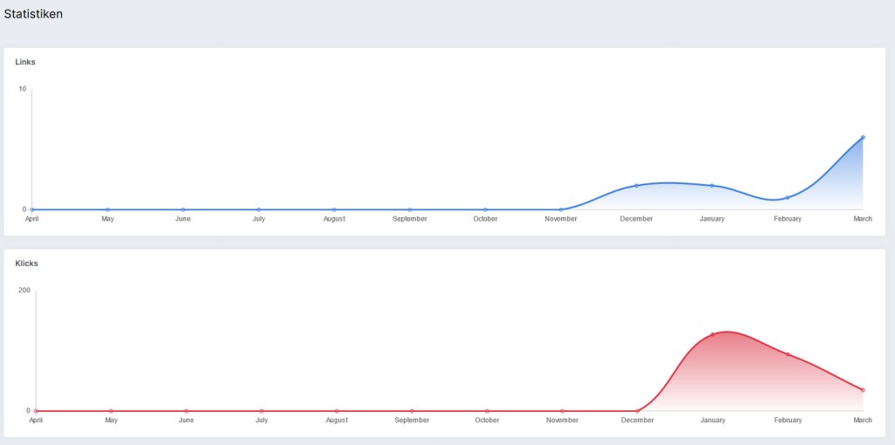Click the March data point in Links chart
The width and height of the screenshot is (895, 445).
click(863, 137)
